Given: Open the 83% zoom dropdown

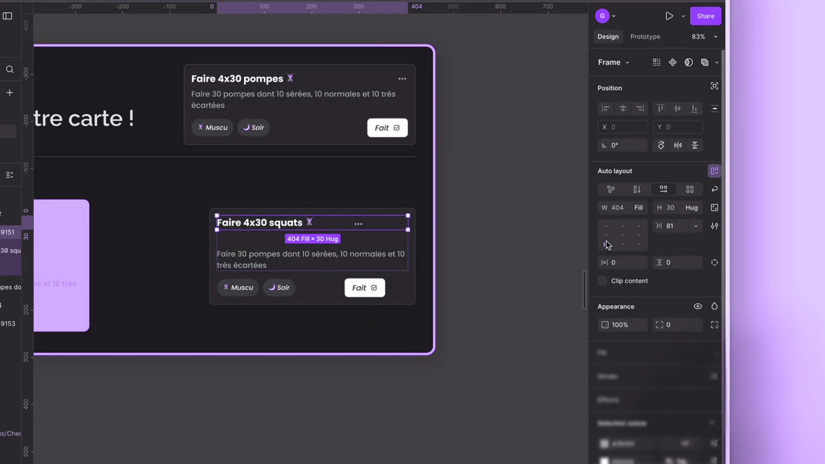Looking at the screenshot, I should coord(704,36).
